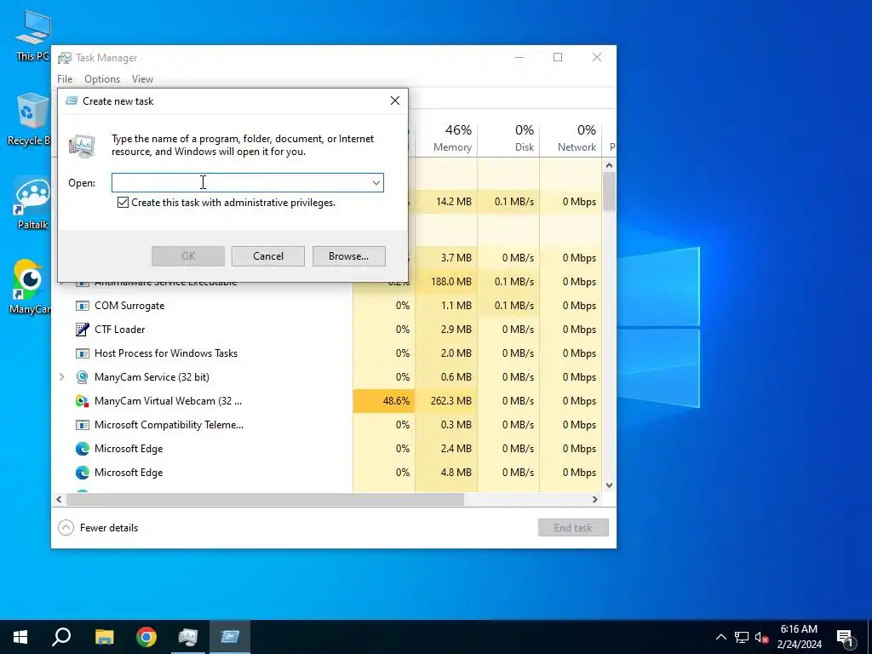Click the vertical scrollbar up arrow

(x=609, y=165)
